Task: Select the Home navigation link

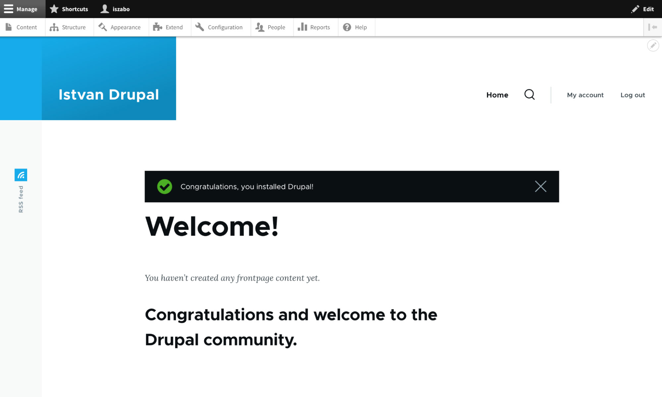Action: click(x=497, y=95)
